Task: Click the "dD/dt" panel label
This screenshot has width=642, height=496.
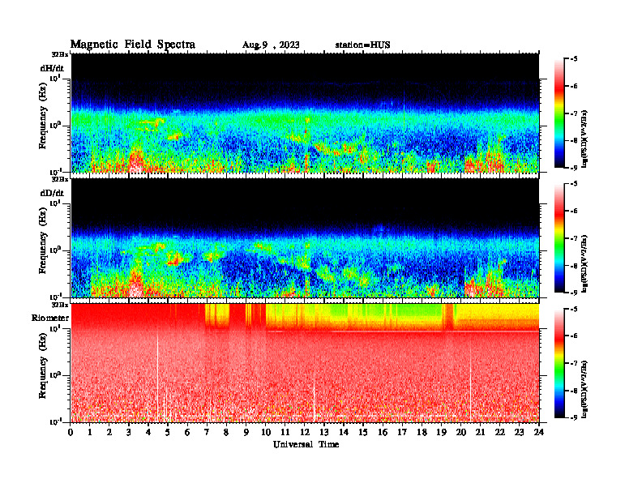Action: 52,193
